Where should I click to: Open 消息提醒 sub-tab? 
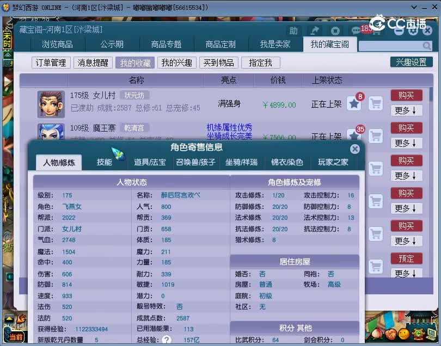click(x=93, y=63)
